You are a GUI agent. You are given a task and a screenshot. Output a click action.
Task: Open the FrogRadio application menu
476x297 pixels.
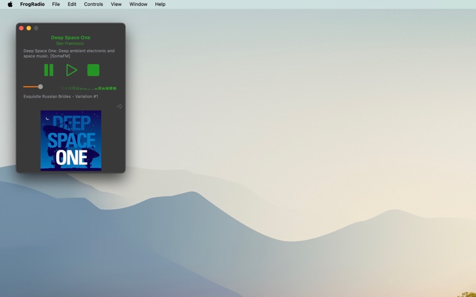click(32, 4)
